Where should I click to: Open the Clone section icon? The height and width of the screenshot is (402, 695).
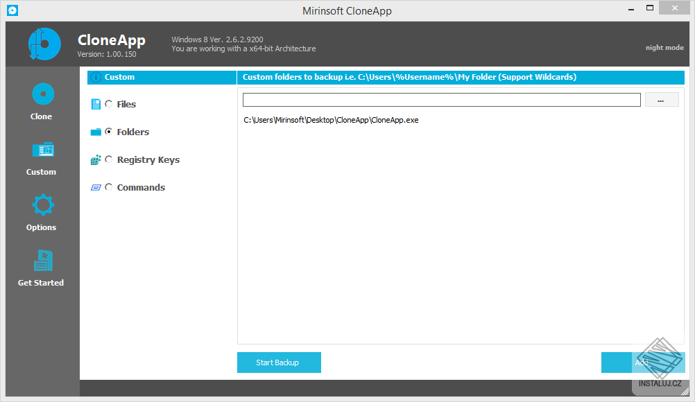pyautogui.click(x=43, y=94)
